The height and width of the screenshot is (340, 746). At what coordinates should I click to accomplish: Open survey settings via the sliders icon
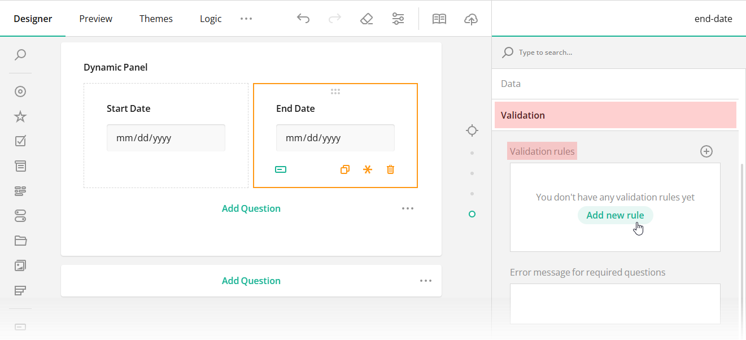[x=398, y=18]
